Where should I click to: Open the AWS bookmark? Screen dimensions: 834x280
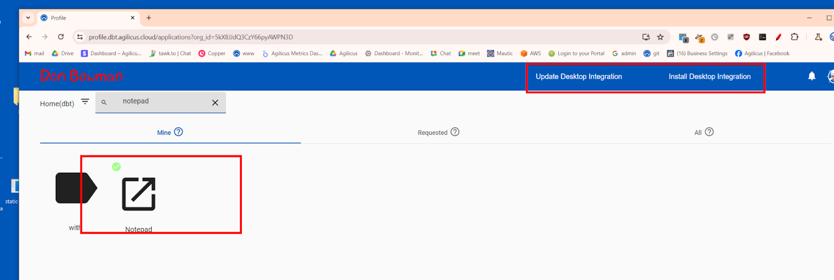pyautogui.click(x=531, y=53)
